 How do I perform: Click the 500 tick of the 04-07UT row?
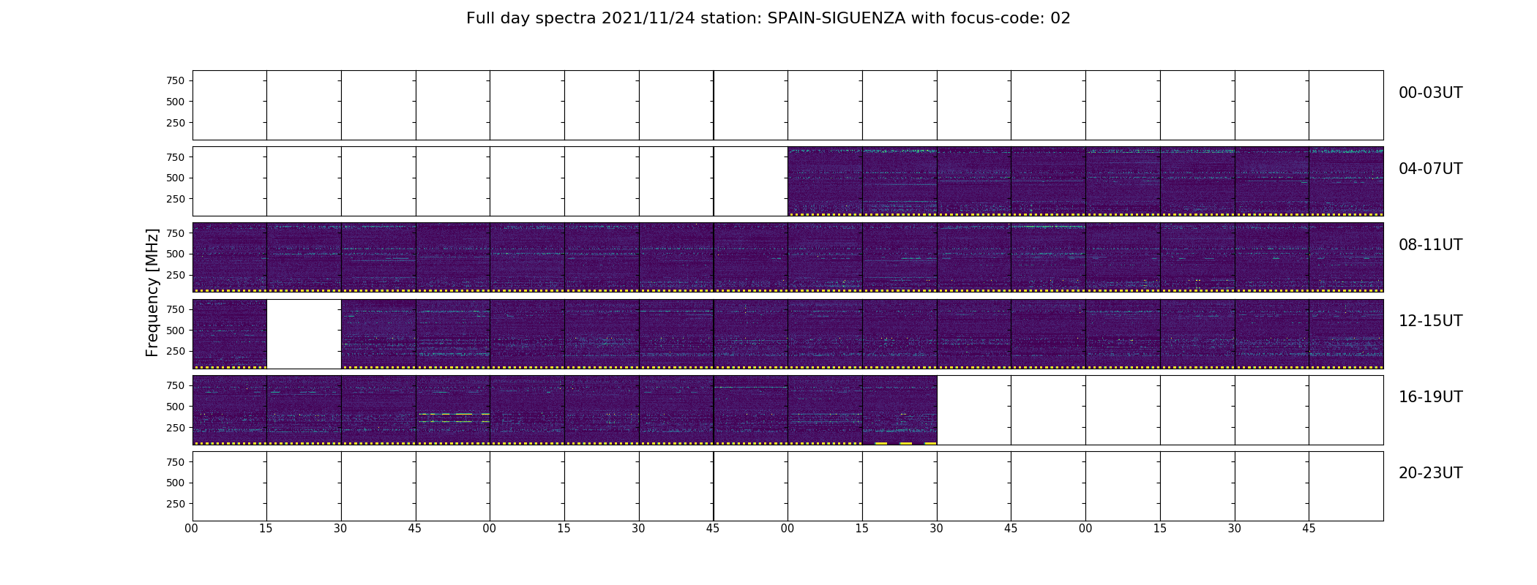pyautogui.click(x=176, y=178)
